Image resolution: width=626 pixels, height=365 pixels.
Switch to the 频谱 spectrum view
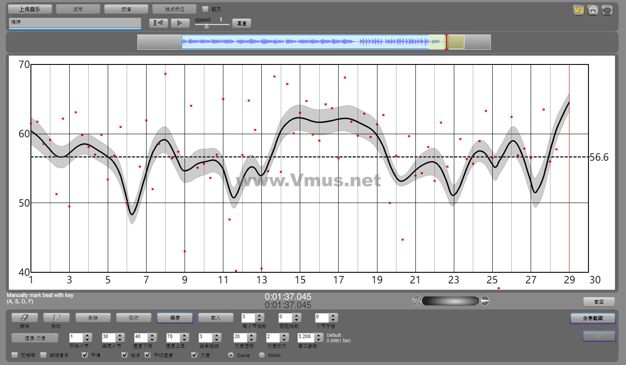(x=126, y=9)
